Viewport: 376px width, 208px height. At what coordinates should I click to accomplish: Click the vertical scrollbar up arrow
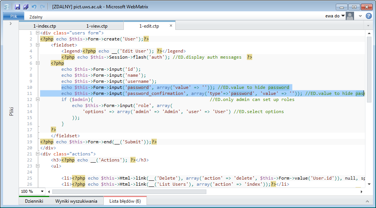pos(369,33)
